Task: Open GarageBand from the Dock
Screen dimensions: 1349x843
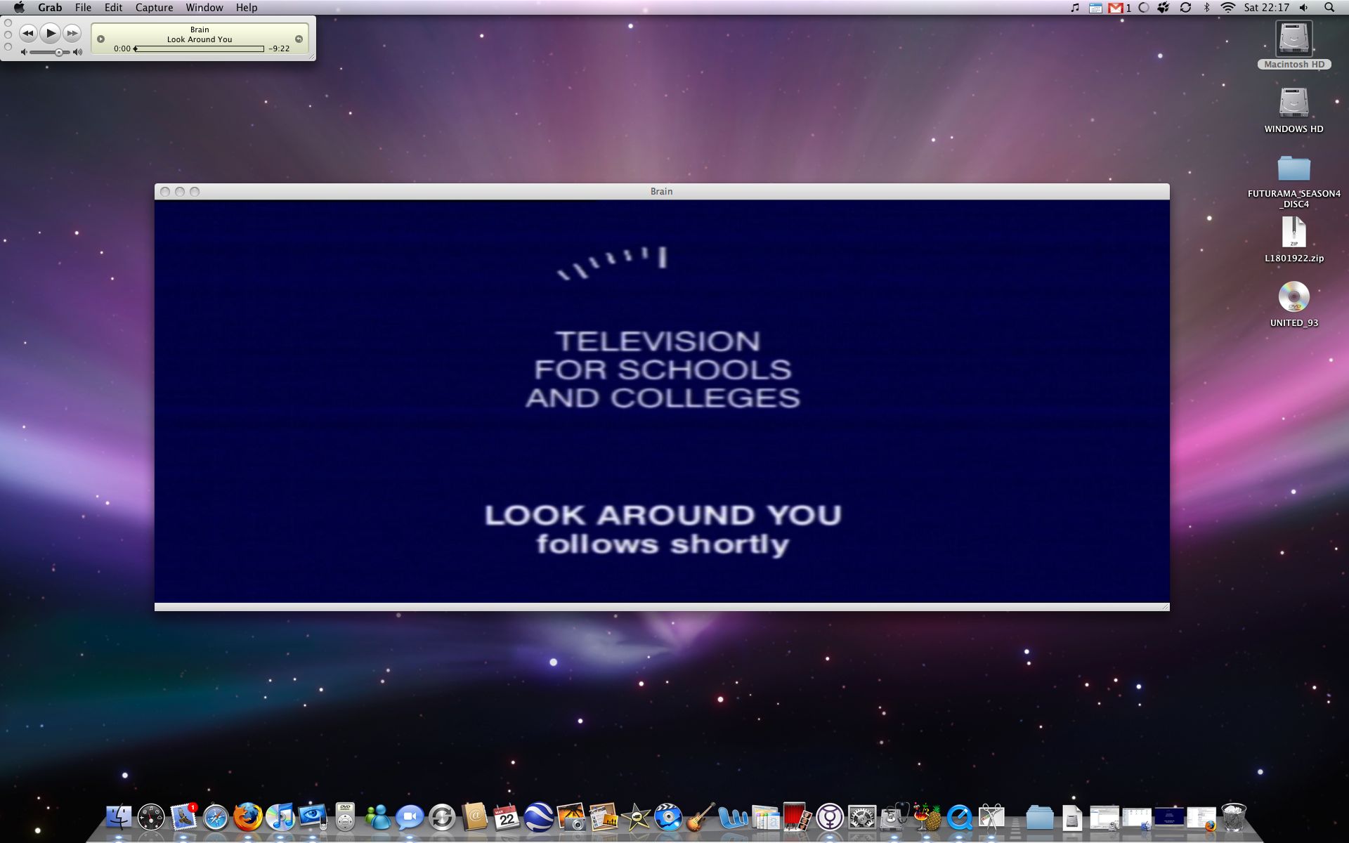Action: [700, 818]
